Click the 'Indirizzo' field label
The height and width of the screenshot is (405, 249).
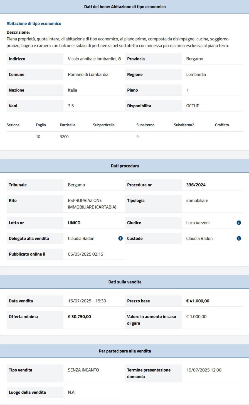pyautogui.click(x=17, y=59)
